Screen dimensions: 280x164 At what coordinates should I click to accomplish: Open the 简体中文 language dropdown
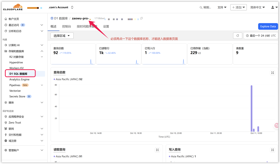click(257, 7)
